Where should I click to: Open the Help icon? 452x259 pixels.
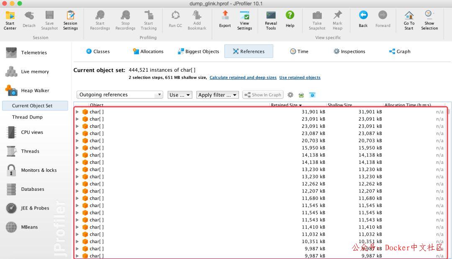click(x=290, y=20)
